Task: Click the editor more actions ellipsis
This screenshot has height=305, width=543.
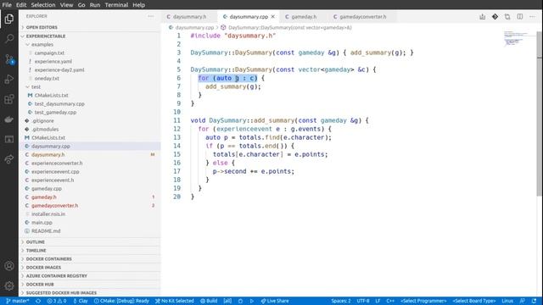Action: click(x=532, y=17)
